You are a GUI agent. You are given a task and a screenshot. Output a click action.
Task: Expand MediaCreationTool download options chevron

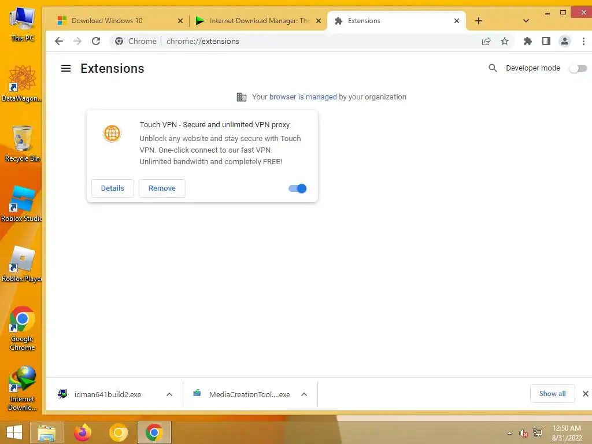coord(304,394)
